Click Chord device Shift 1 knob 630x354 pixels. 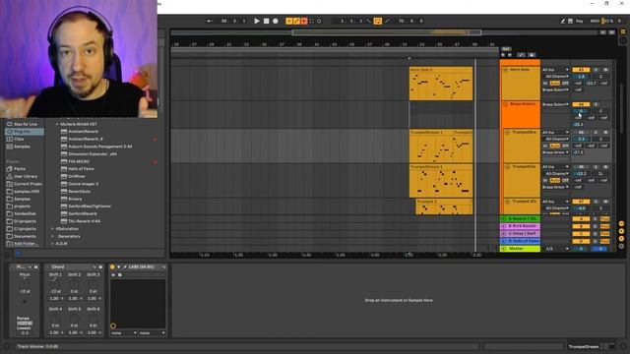(x=55, y=283)
